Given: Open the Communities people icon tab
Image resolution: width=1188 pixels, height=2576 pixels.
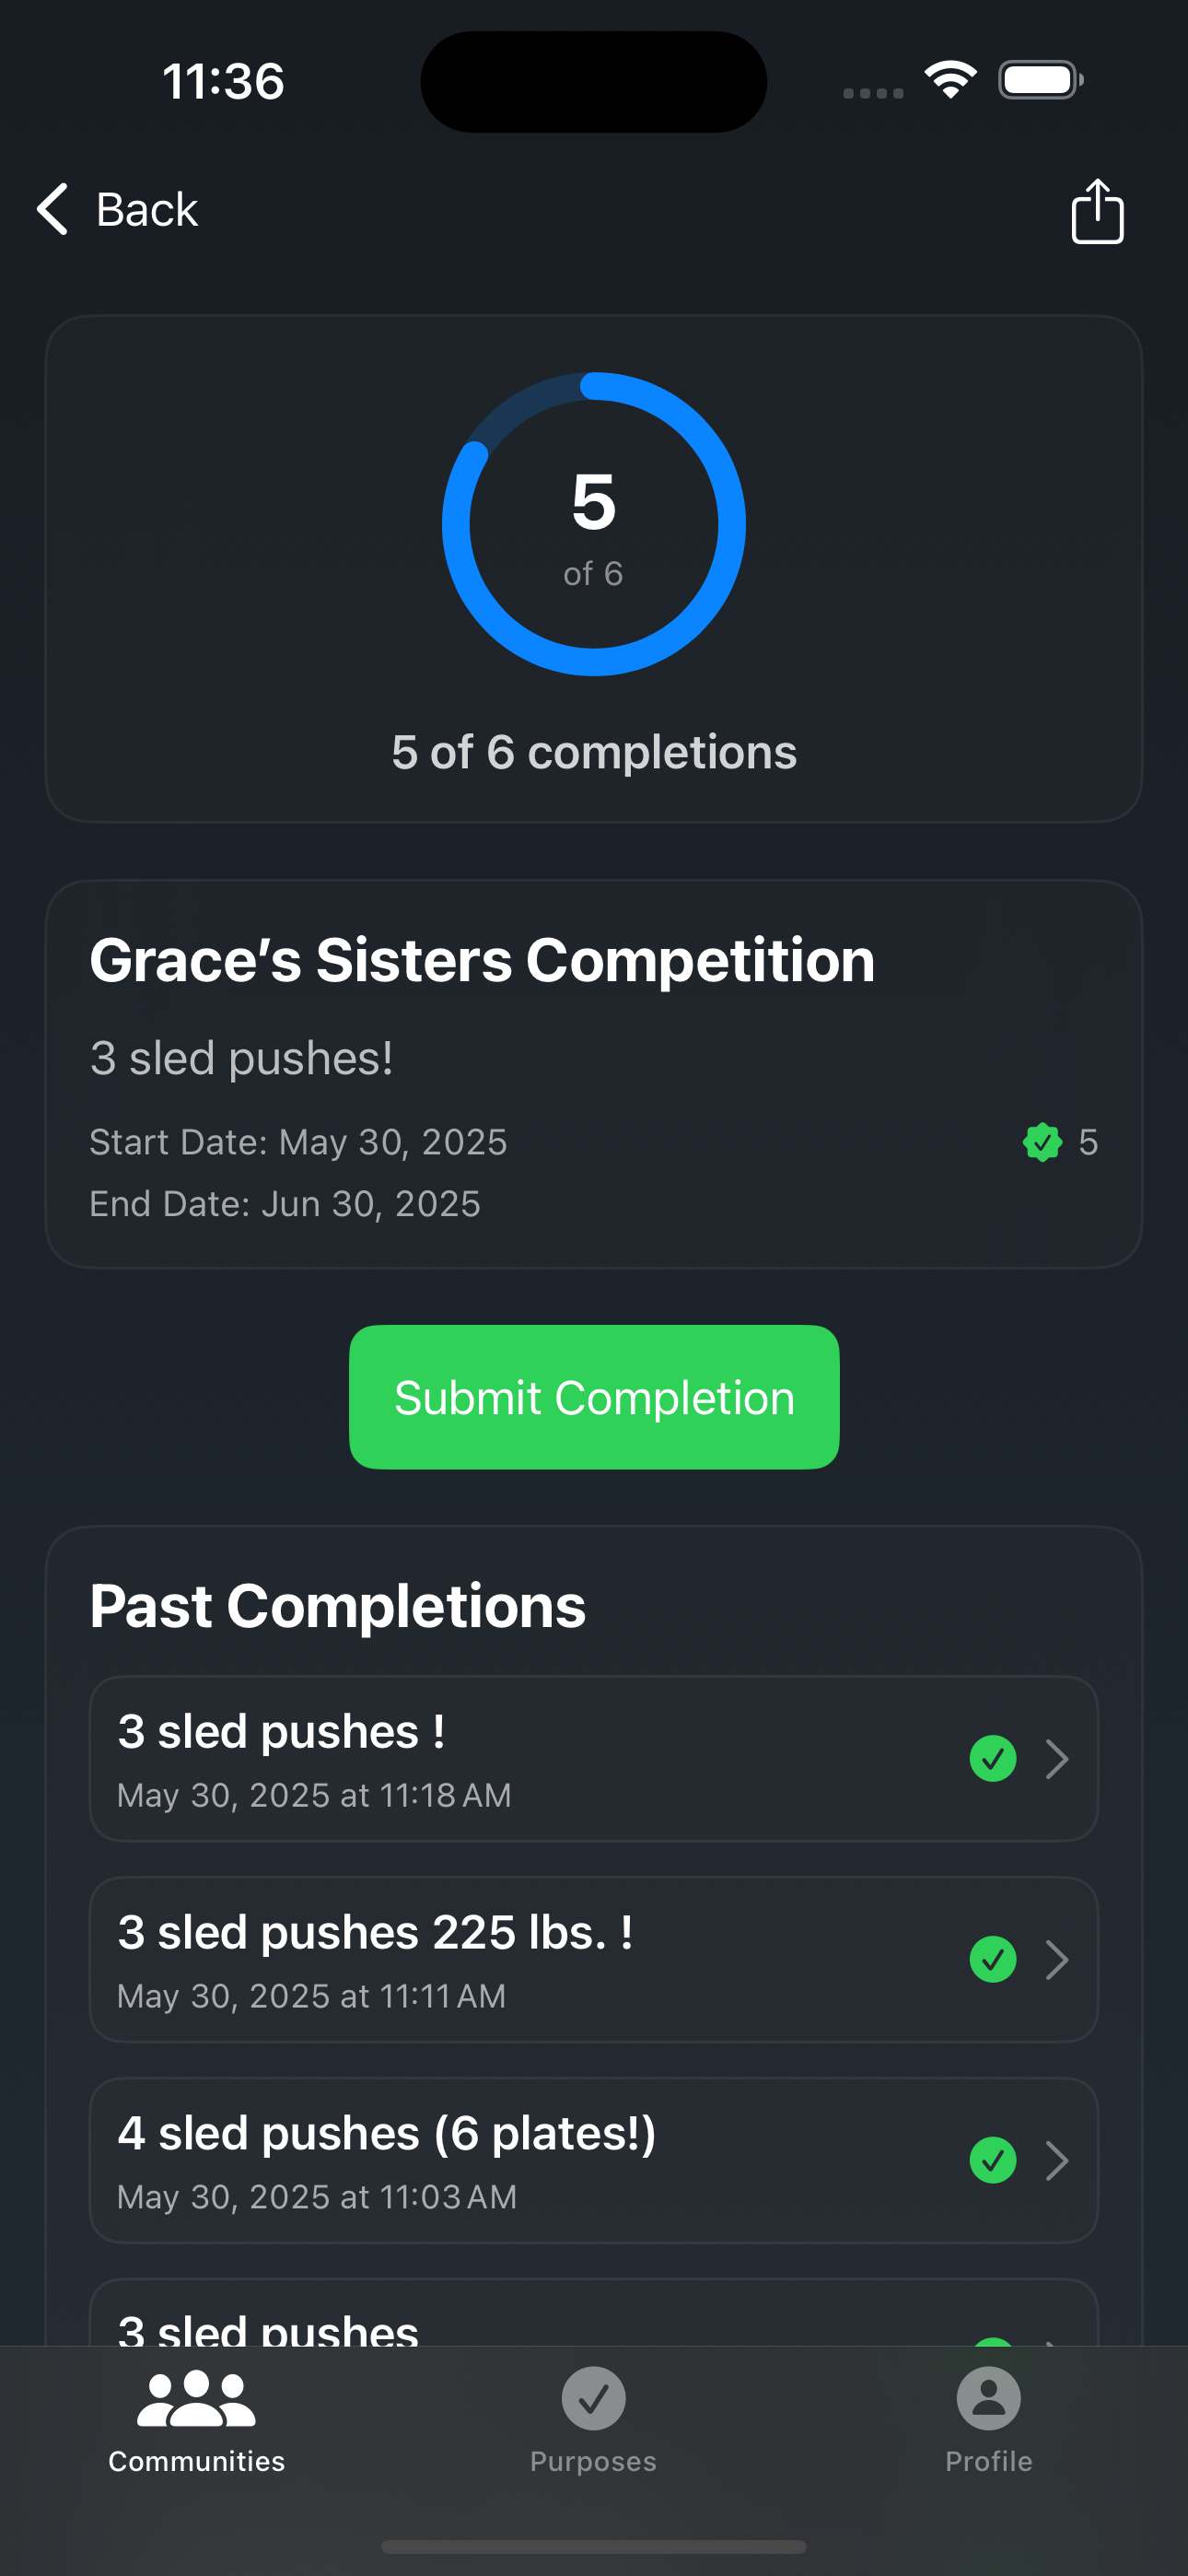Looking at the screenshot, I should [196, 2398].
